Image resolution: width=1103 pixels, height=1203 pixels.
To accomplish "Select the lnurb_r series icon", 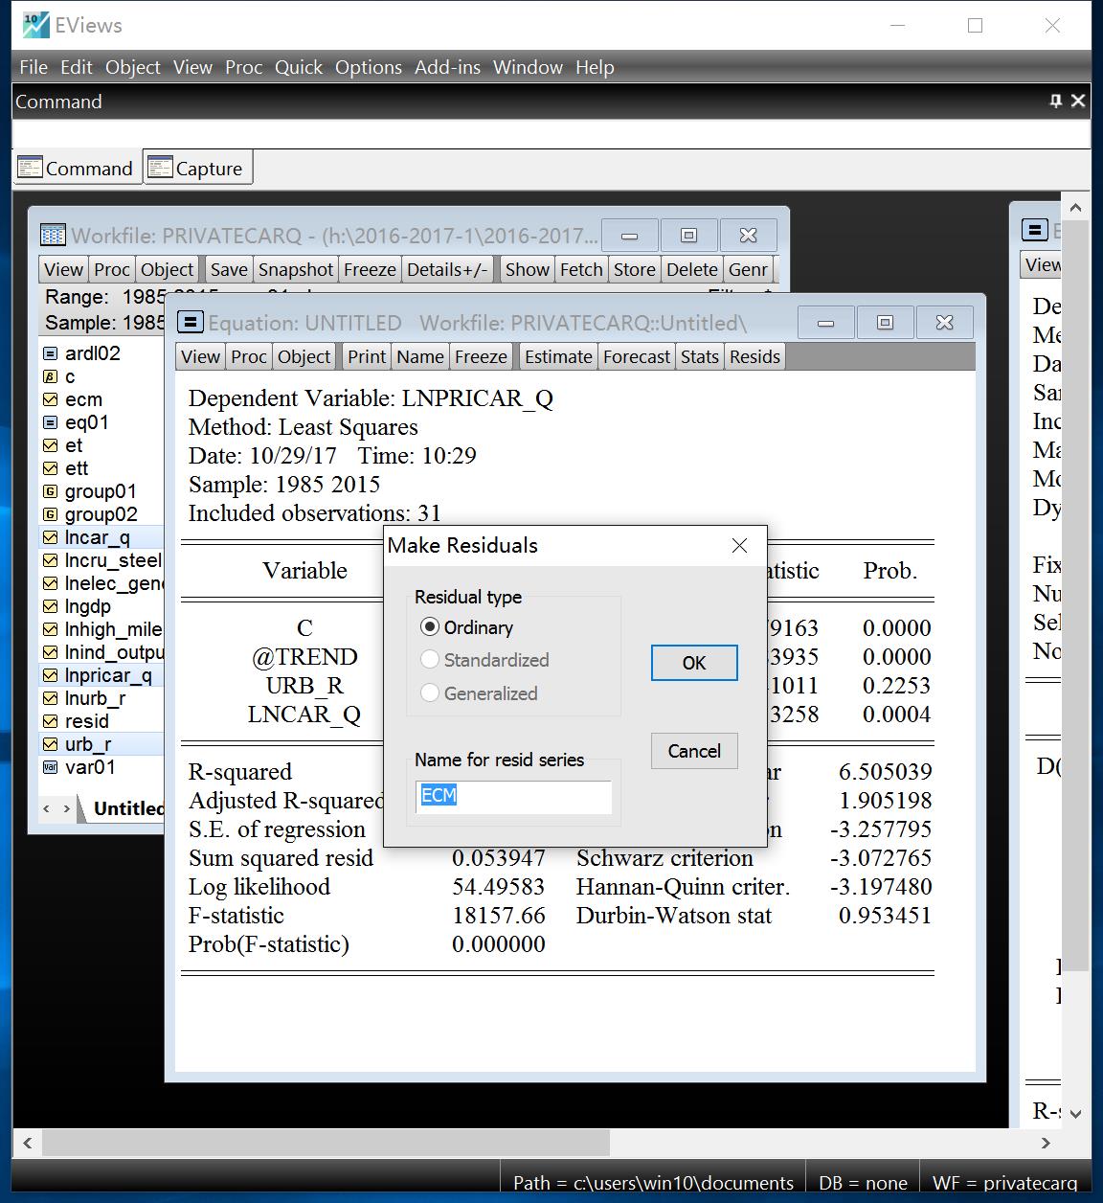I will coord(51,698).
